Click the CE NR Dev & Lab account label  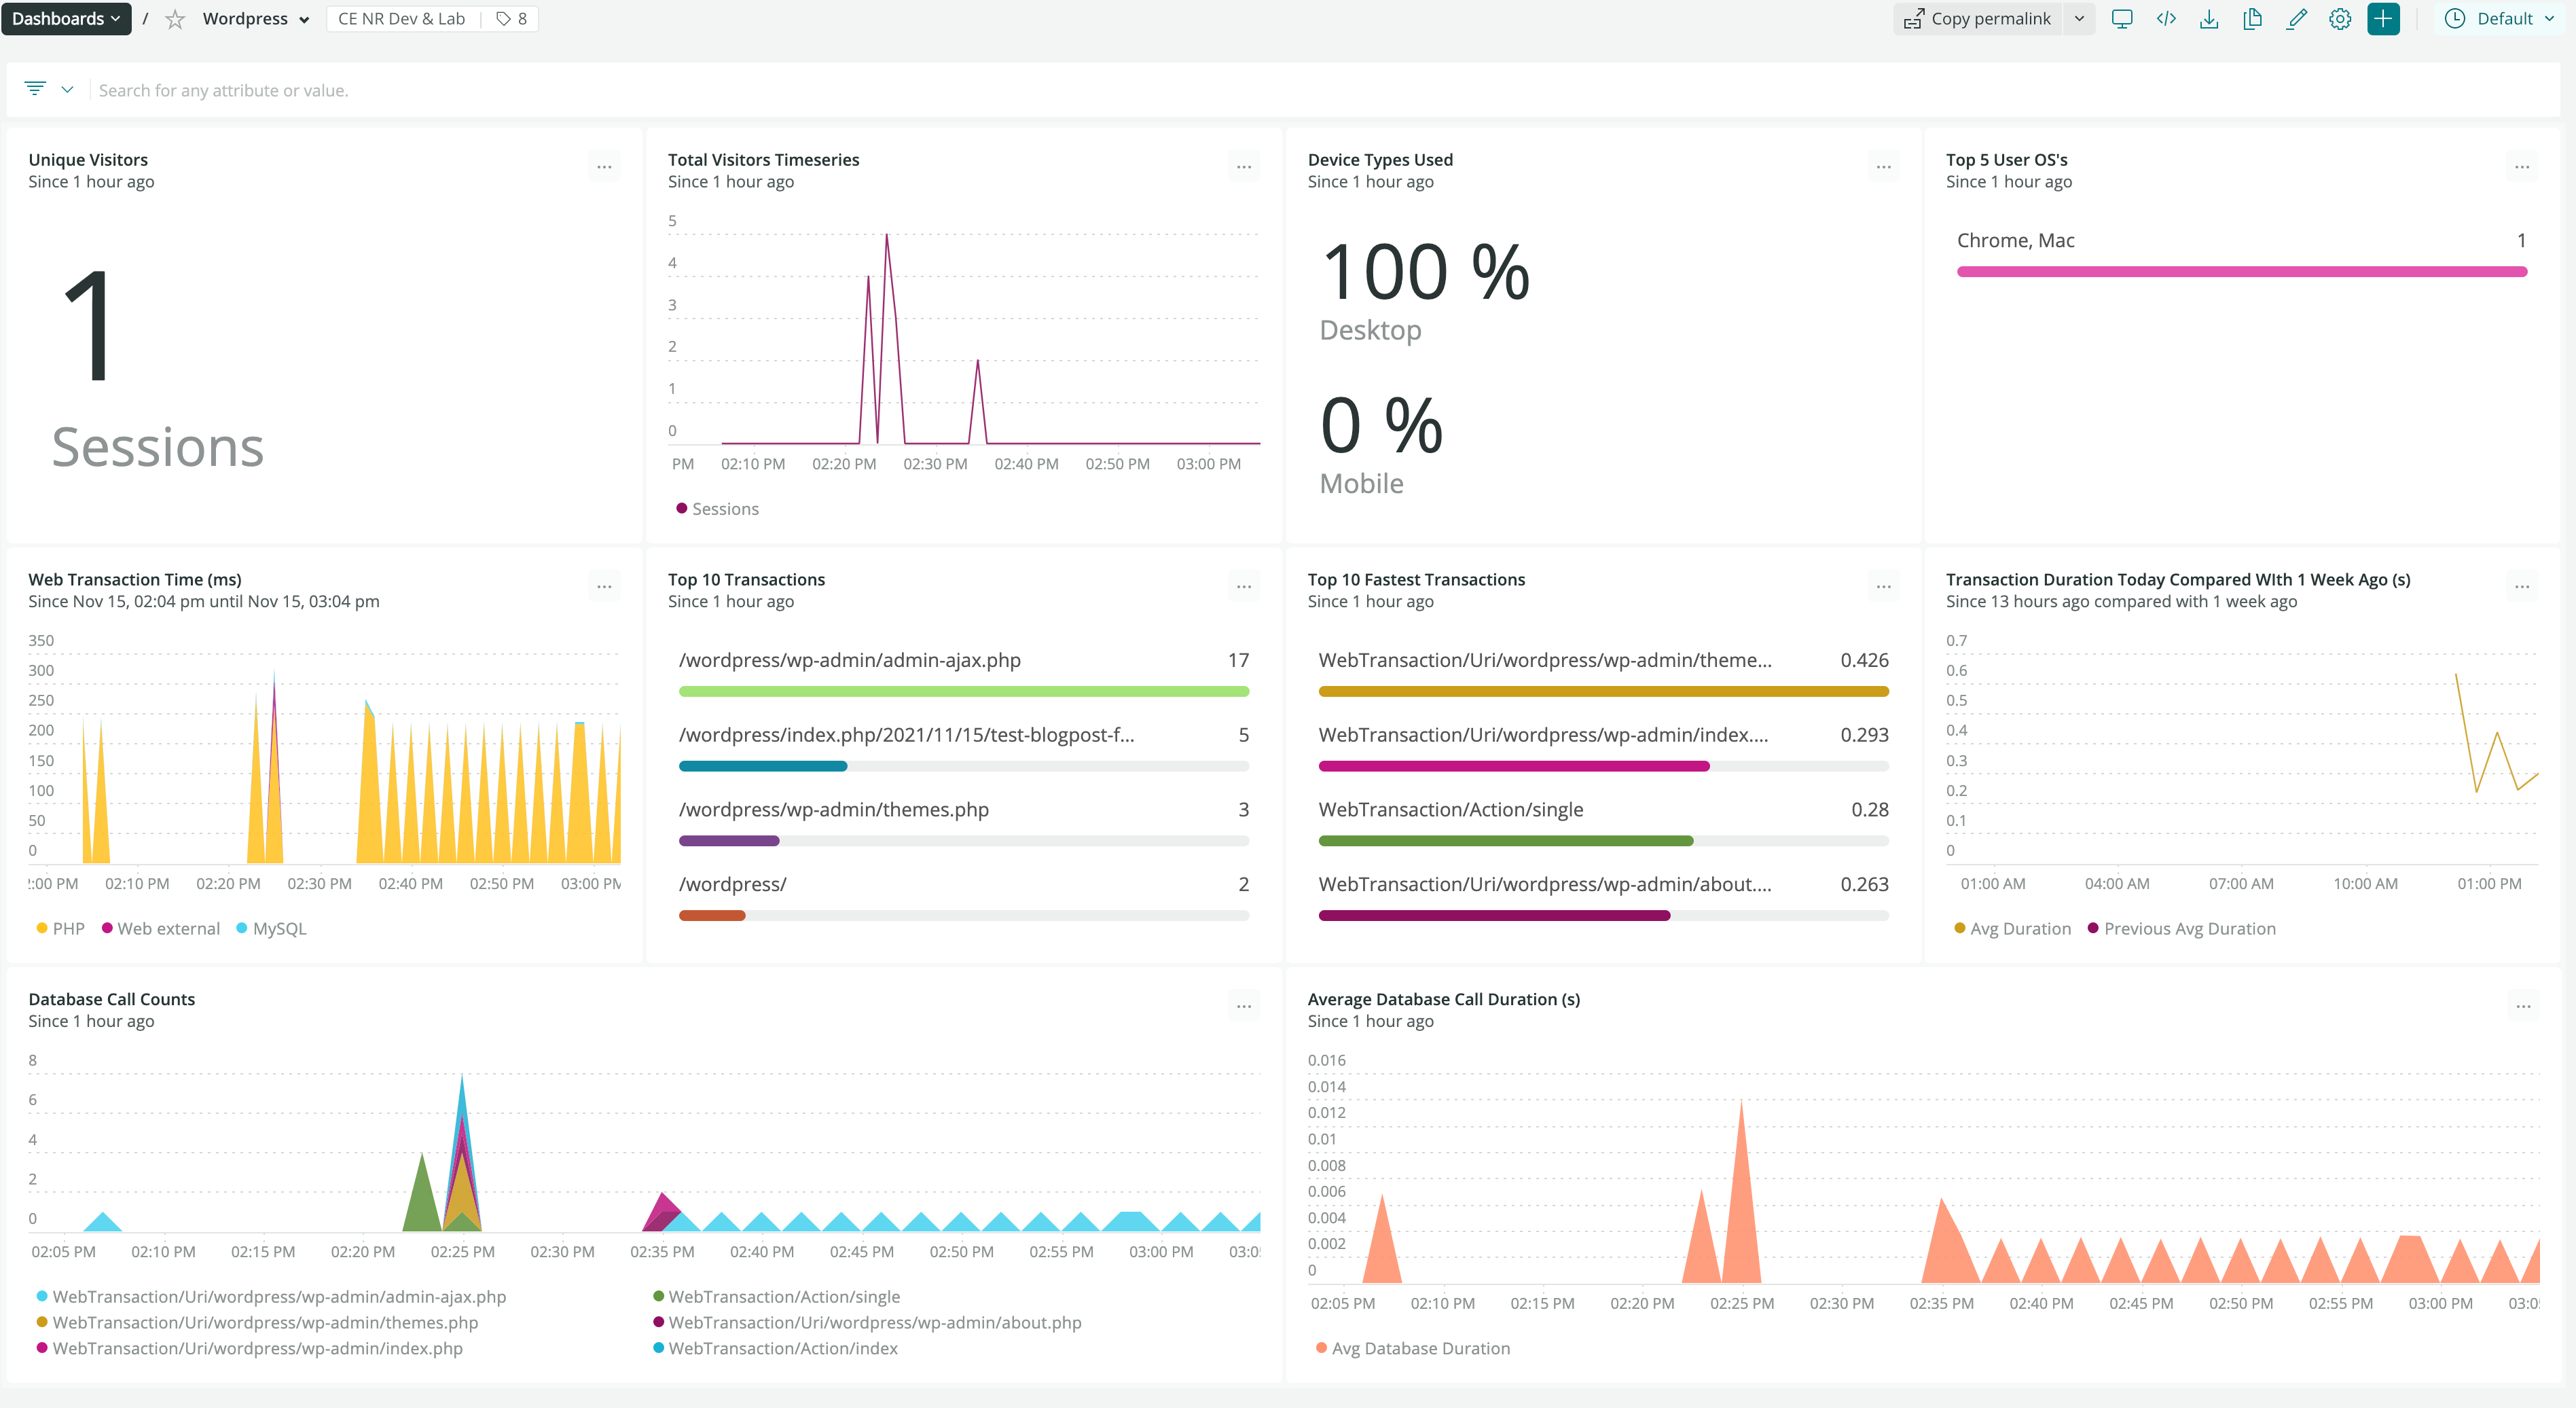pyautogui.click(x=401, y=19)
